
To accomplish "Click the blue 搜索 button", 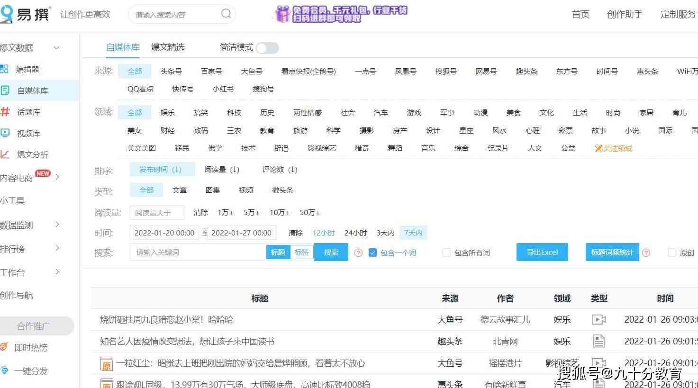I will (x=331, y=252).
